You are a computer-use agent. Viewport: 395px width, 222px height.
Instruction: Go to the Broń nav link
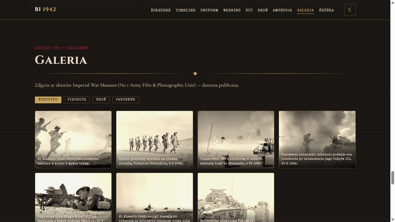(x=263, y=10)
